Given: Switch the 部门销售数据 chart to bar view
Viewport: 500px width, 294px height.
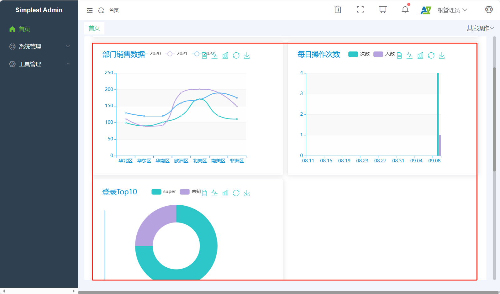Looking at the screenshot, I should (x=225, y=55).
